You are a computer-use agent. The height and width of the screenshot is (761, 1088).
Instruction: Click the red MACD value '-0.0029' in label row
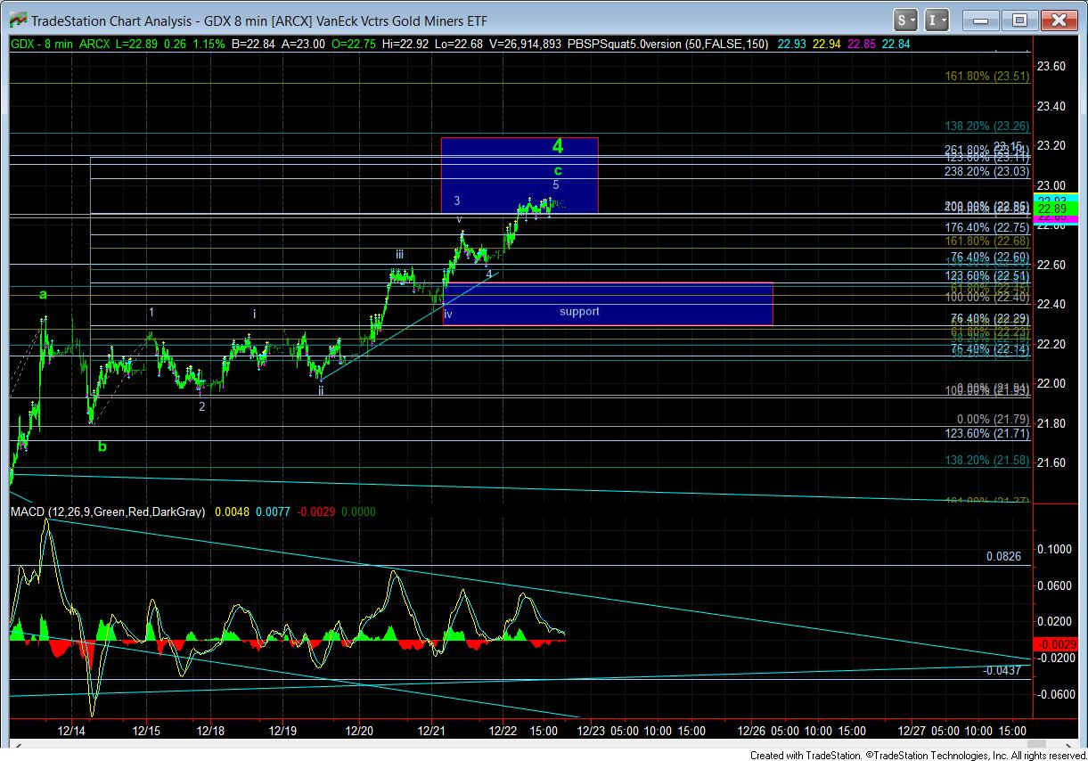pyautogui.click(x=316, y=512)
